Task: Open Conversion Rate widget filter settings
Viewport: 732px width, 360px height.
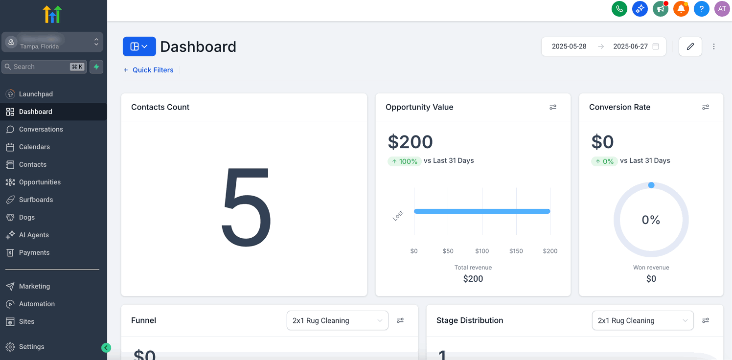Action: [x=706, y=107]
